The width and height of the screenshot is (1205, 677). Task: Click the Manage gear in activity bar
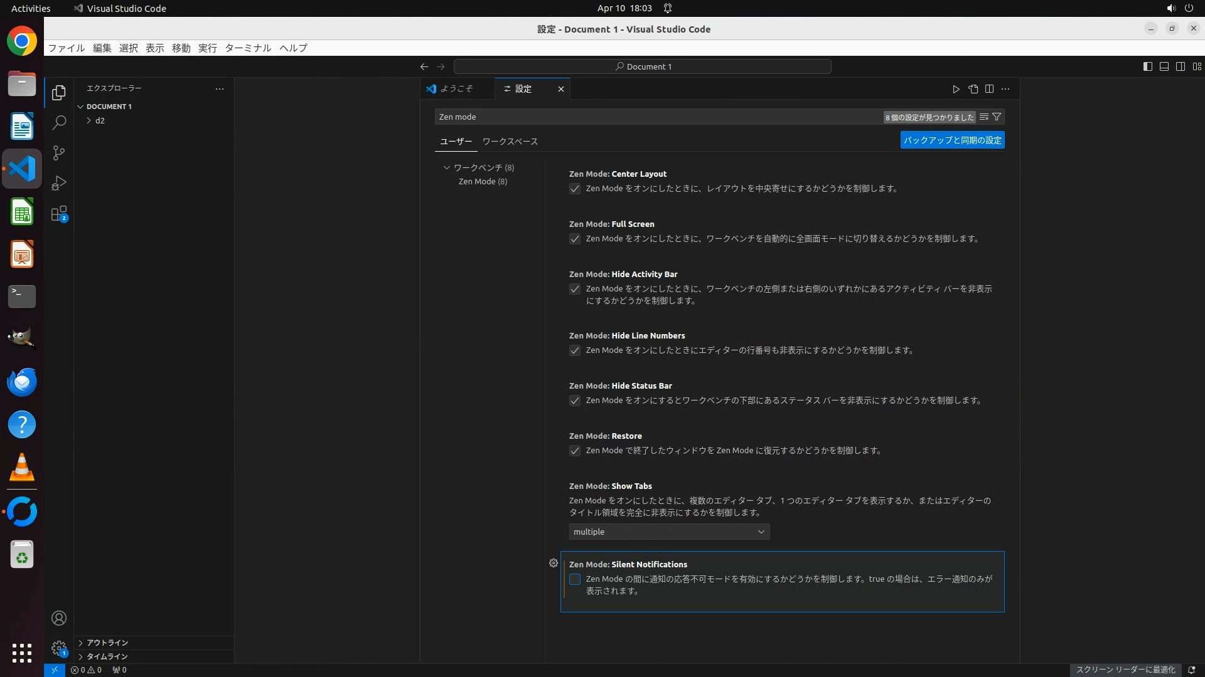point(59,648)
